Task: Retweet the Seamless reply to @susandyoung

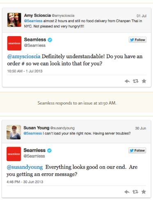Action: pos(135,192)
